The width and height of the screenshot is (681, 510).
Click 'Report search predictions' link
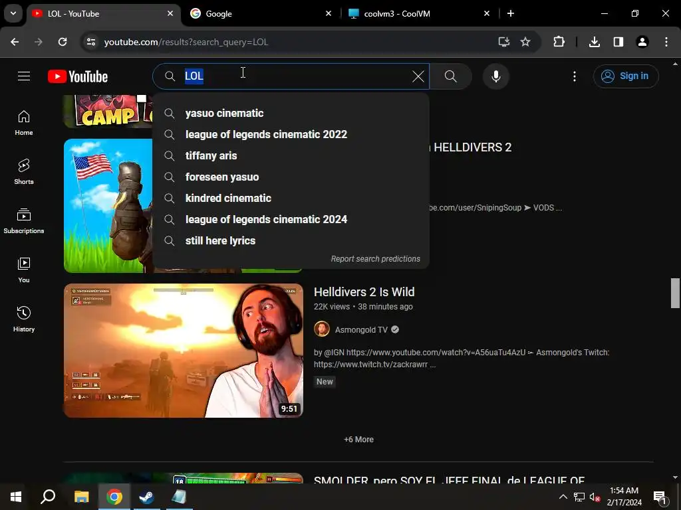pyautogui.click(x=375, y=259)
